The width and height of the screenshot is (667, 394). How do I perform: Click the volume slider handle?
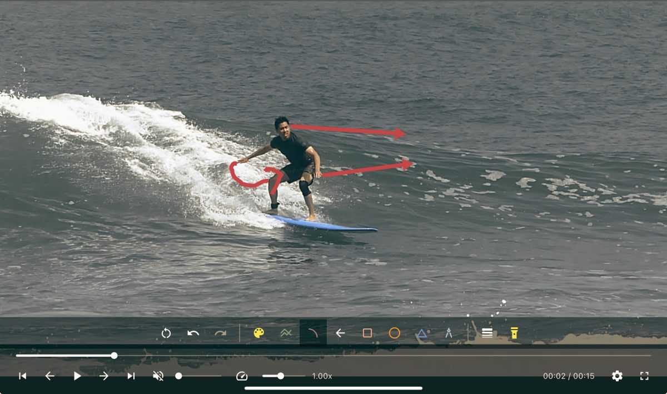178,376
